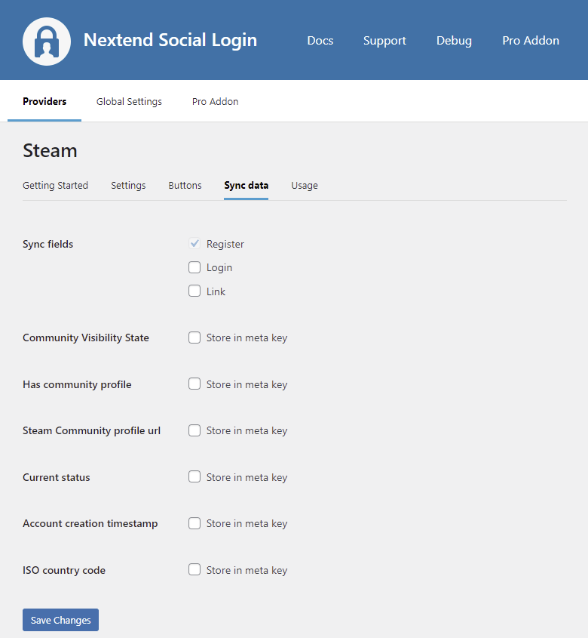The image size is (588, 638).
Task: Select the Providers tab
Action: click(44, 101)
